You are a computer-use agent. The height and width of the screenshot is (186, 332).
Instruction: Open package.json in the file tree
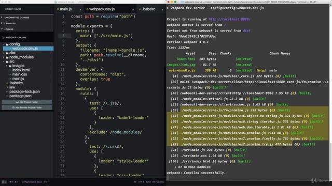[x=20, y=96]
